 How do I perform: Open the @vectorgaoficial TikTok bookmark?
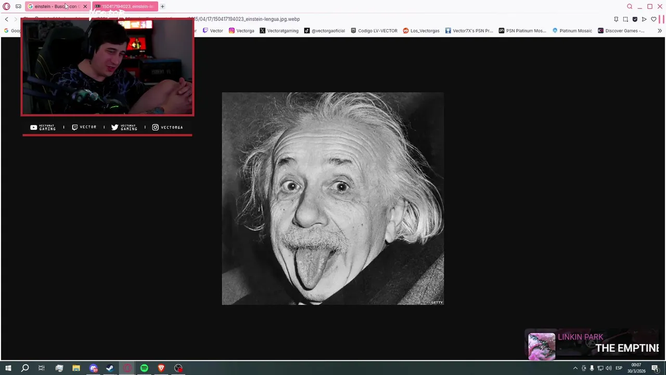point(325,31)
